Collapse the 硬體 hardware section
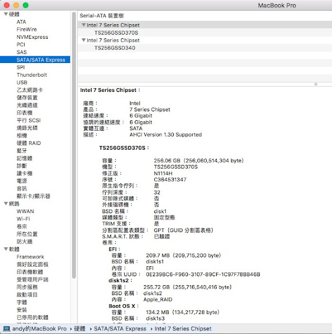Viewport: 332px width, 334px height. (x=6, y=14)
